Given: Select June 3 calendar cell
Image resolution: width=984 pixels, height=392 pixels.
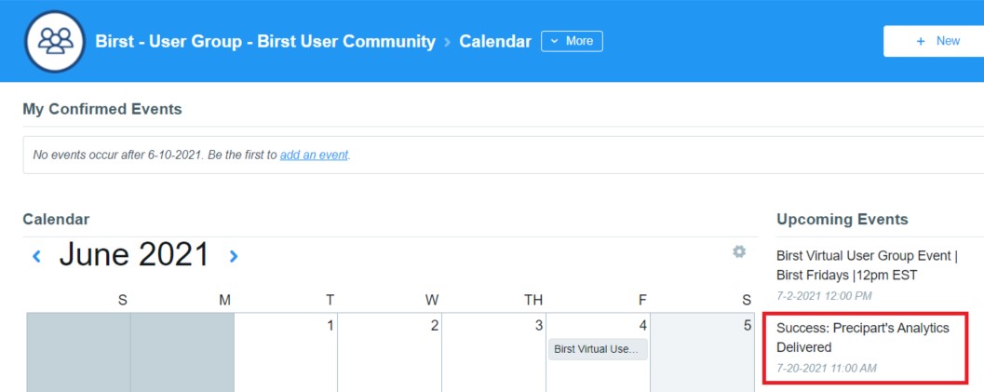Looking at the screenshot, I should click(x=494, y=353).
